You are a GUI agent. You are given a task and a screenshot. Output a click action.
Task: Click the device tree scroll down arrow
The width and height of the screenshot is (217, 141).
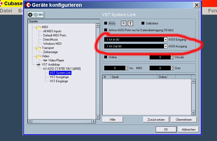[98, 117]
